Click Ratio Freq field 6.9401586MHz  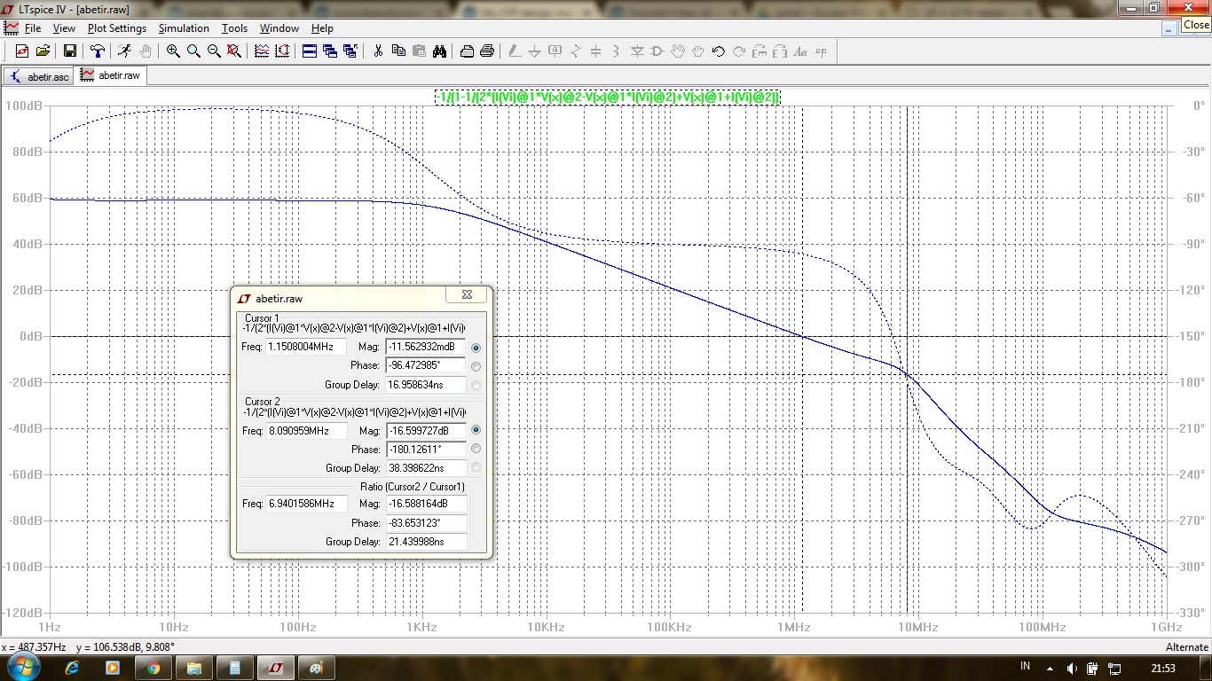click(306, 504)
